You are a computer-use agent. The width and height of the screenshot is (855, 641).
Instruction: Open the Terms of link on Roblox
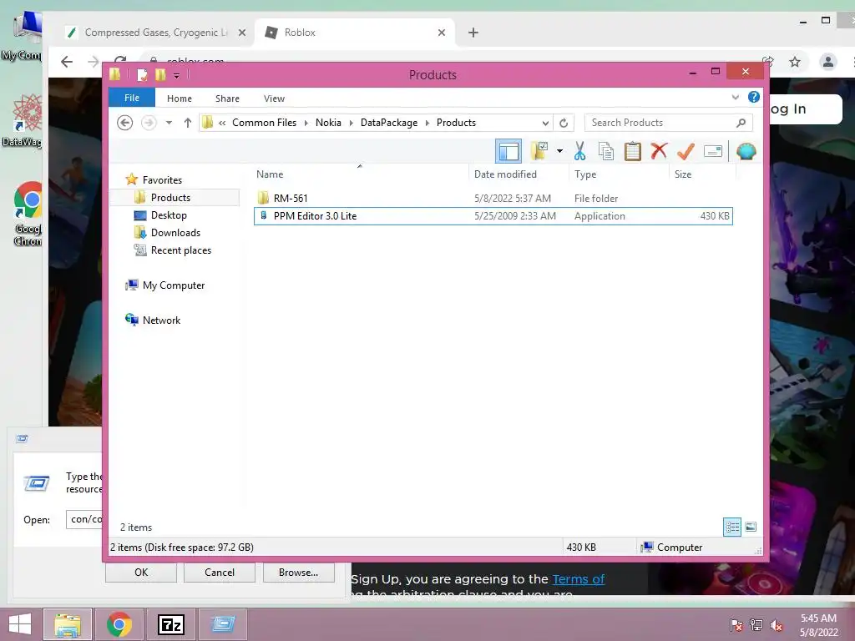tap(579, 579)
